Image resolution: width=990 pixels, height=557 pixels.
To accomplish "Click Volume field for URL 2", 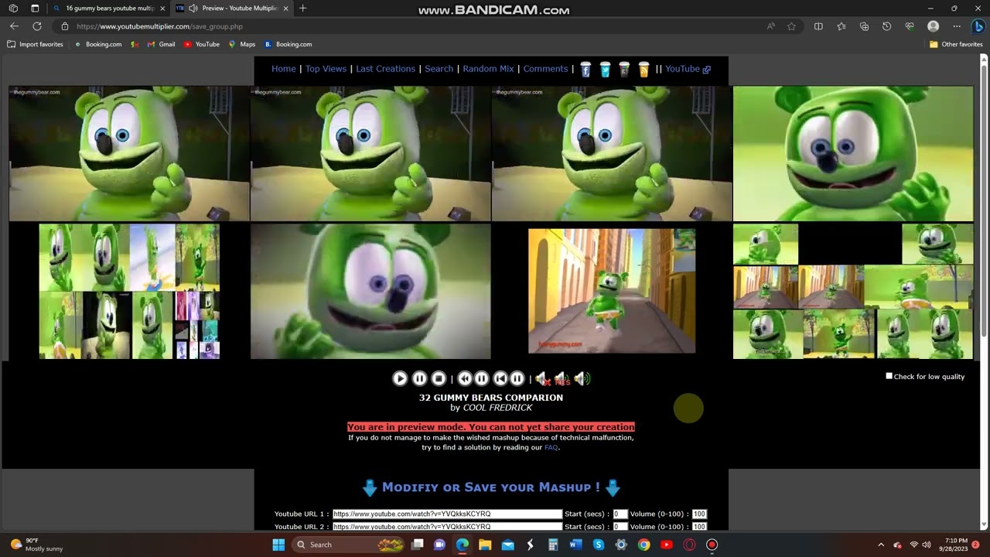I will click(x=699, y=527).
